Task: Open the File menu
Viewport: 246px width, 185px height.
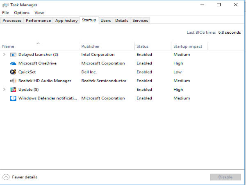Action: [5, 13]
